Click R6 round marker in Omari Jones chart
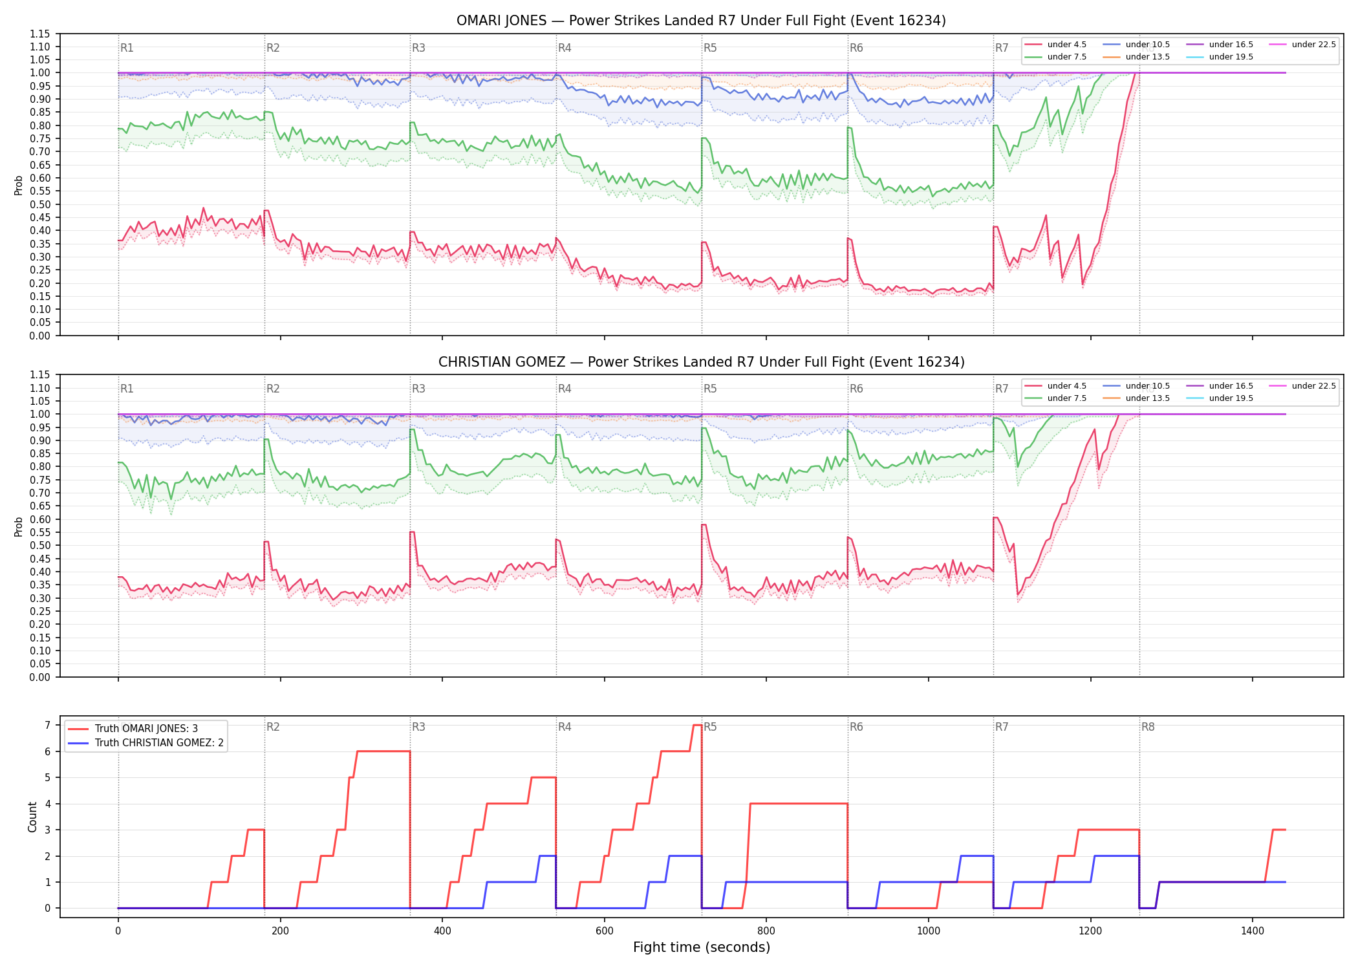Image resolution: width=1358 pixels, height=970 pixels. (856, 48)
